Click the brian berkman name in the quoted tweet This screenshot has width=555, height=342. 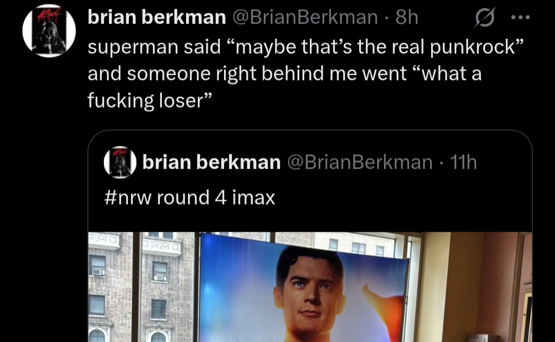click(x=211, y=162)
